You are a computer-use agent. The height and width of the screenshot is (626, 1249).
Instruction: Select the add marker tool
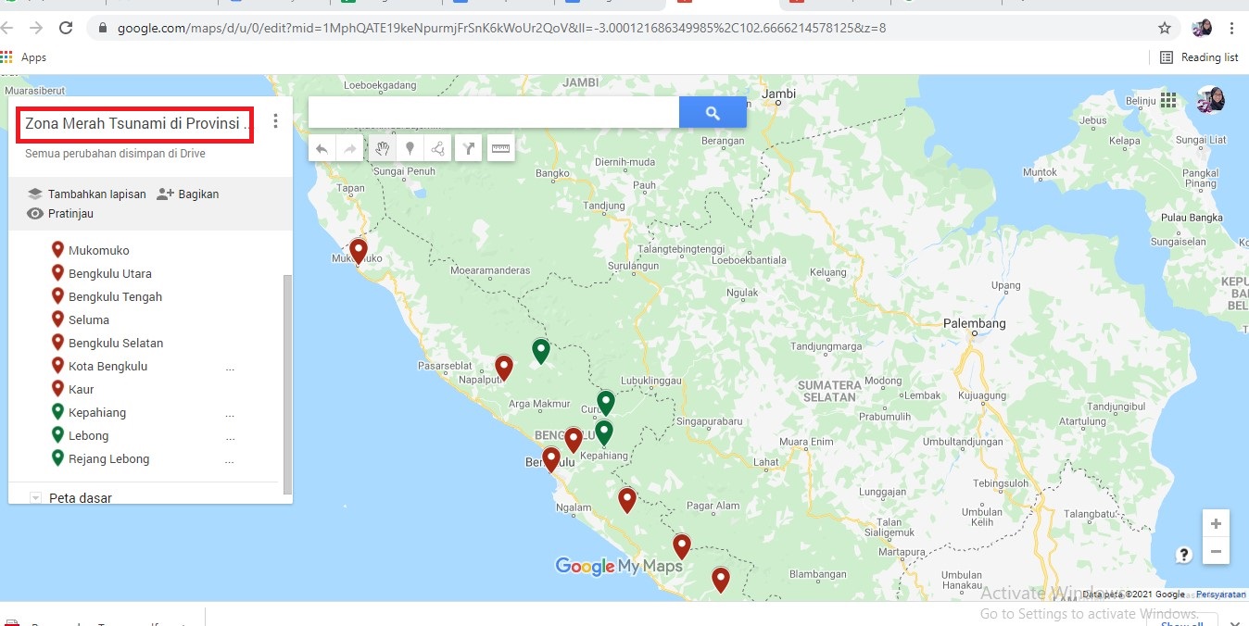coord(410,148)
